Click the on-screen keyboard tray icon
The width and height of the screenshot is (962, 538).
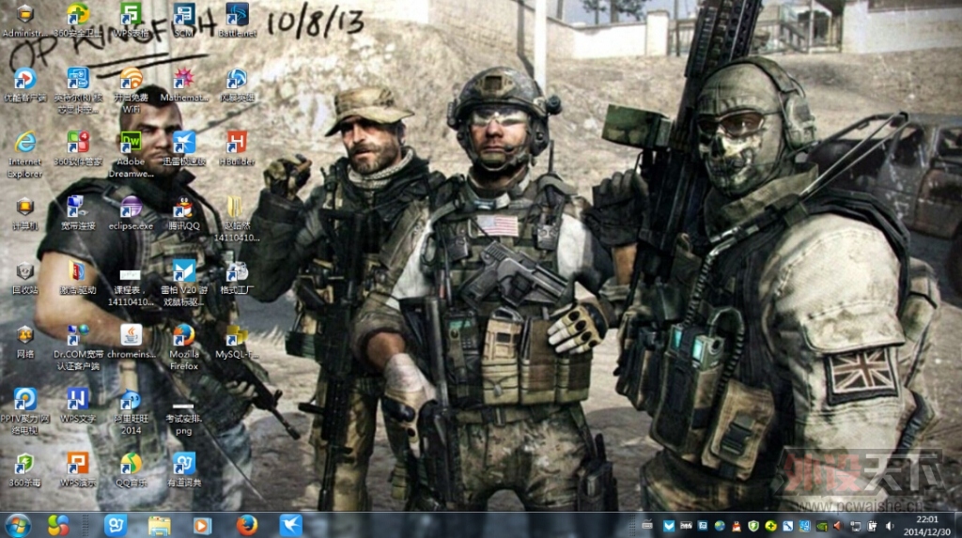coord(647,526)
